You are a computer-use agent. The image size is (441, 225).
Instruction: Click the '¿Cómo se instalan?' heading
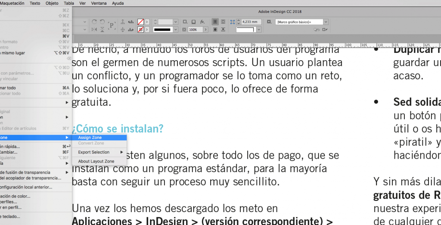pyautogui.click(x=118, y=129)
